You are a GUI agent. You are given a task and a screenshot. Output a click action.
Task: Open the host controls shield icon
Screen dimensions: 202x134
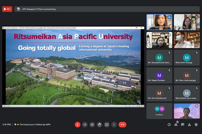pyautogui.click(x=196, y=125)
